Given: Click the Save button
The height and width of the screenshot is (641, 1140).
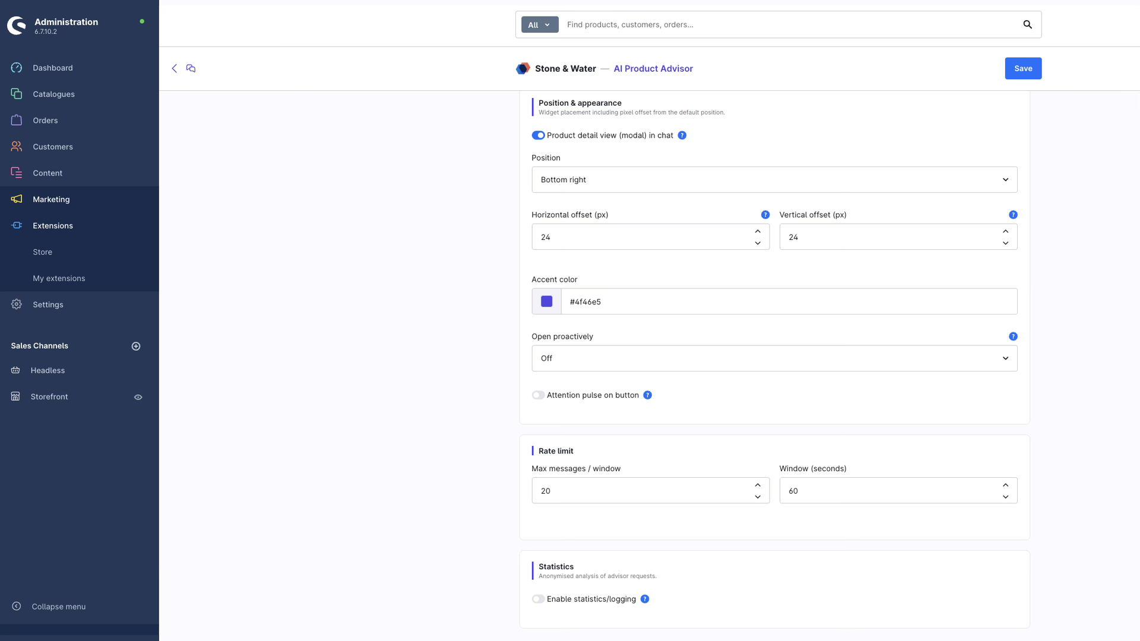Looking at the screenshot, I should tap(1023, 68).
